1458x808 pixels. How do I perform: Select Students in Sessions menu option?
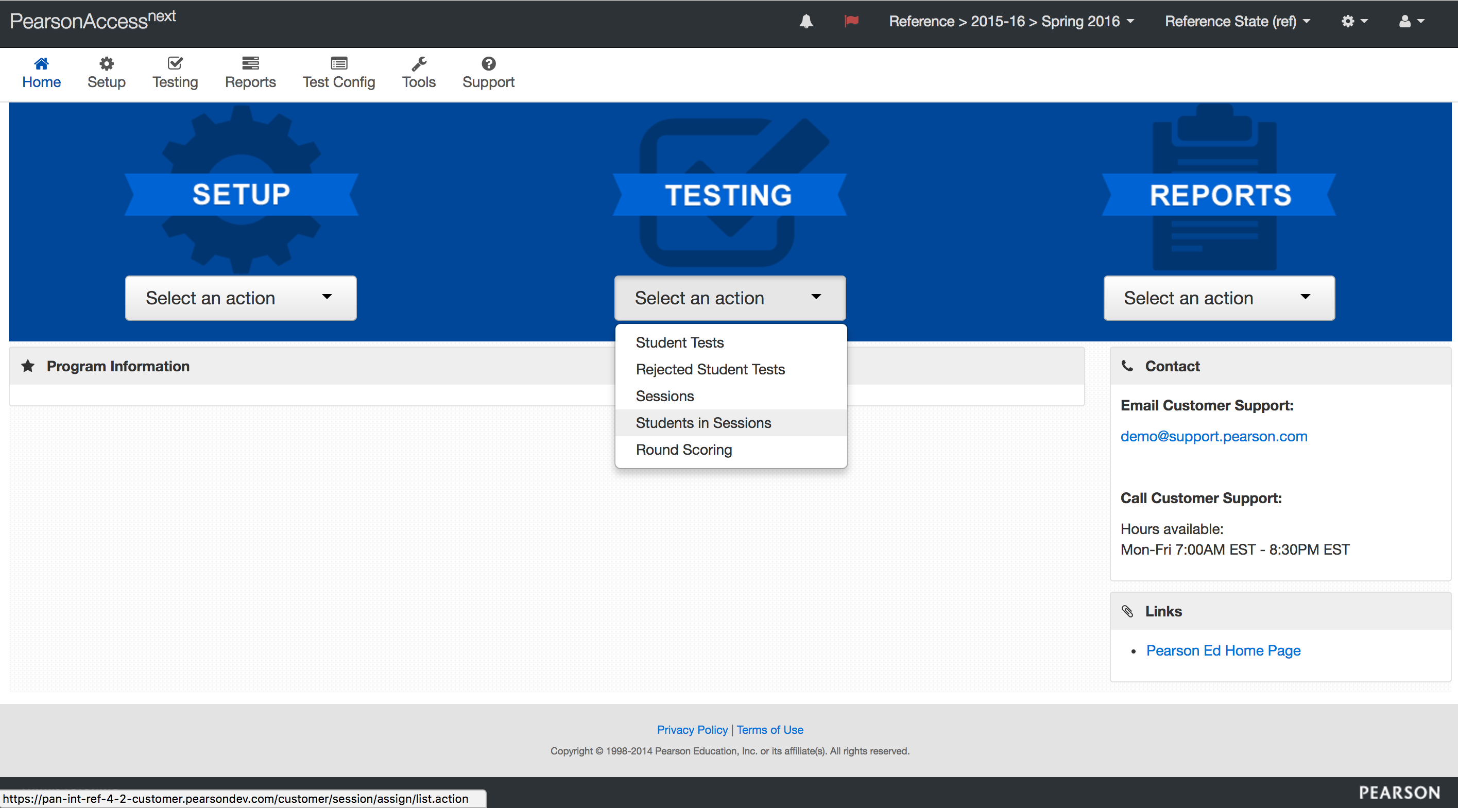(x=703, y=423)
